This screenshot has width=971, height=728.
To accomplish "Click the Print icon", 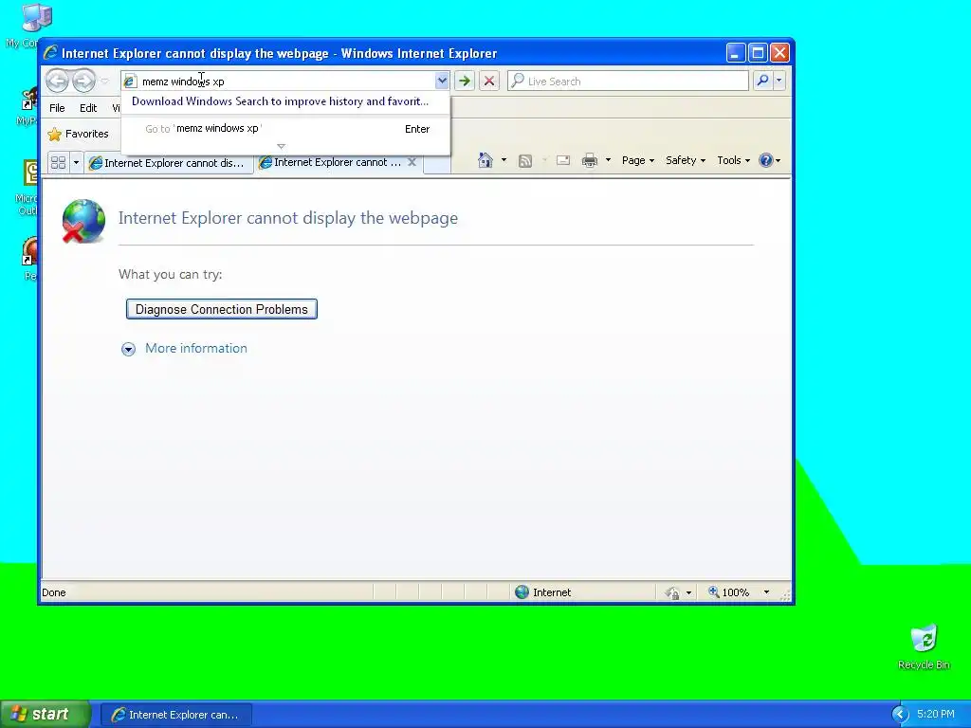I will pyautogui.click(x=590, y=160).
